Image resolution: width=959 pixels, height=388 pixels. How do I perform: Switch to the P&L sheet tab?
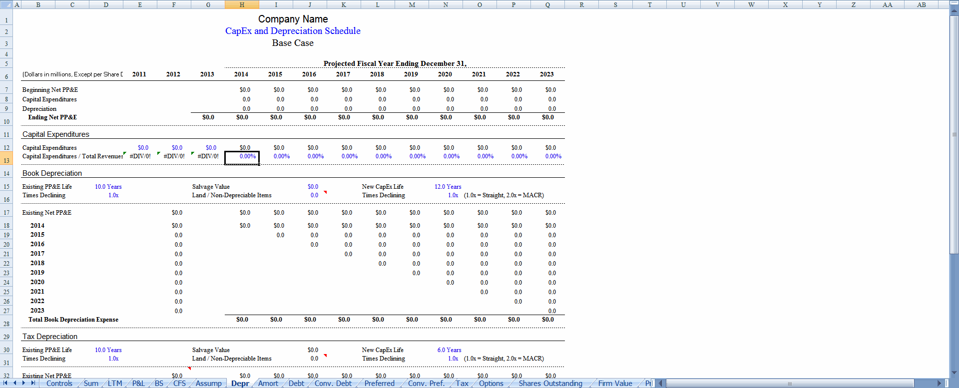[x=138, y=384]
